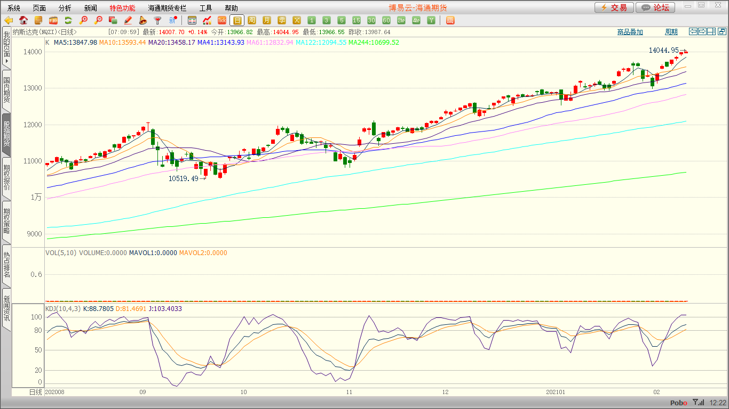729x409 pixels.
Task: Open the alert bell icon
Action: [142, 20]
